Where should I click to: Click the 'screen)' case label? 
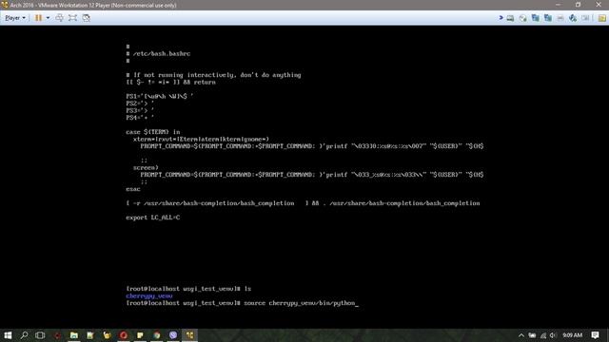pos(146,167)
